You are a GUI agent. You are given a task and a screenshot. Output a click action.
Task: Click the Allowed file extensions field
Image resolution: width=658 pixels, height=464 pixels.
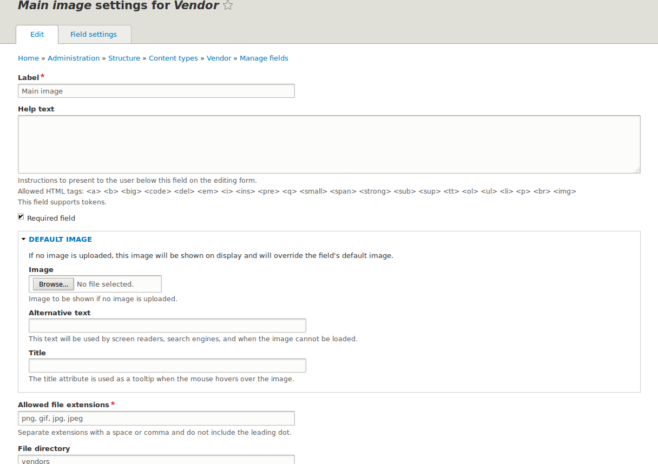pyautogui.click(x=156, y=417)
